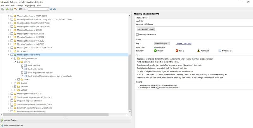Uncheck the Stateflow folder checkbox
Screen dimensions: 253x128
[15, 86]
